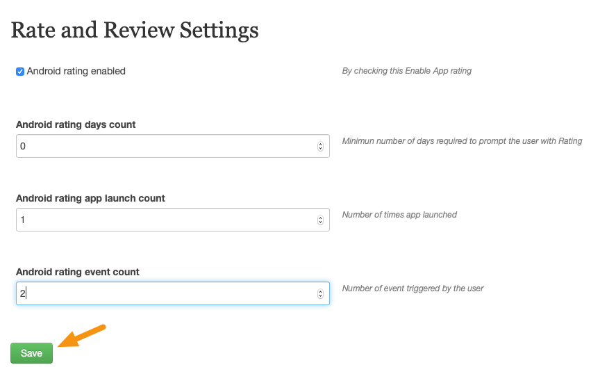Click the 'Rate and Review Settings' heading

click(x=135, y=30)
